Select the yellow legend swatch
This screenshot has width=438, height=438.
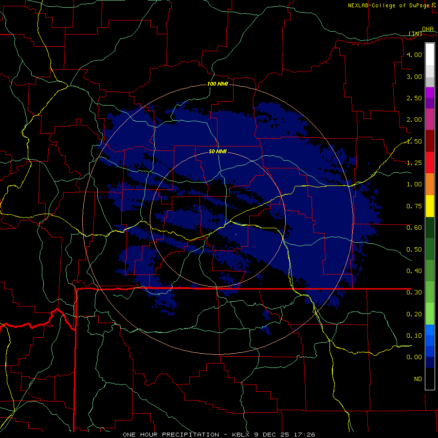[x=430, y=206]
